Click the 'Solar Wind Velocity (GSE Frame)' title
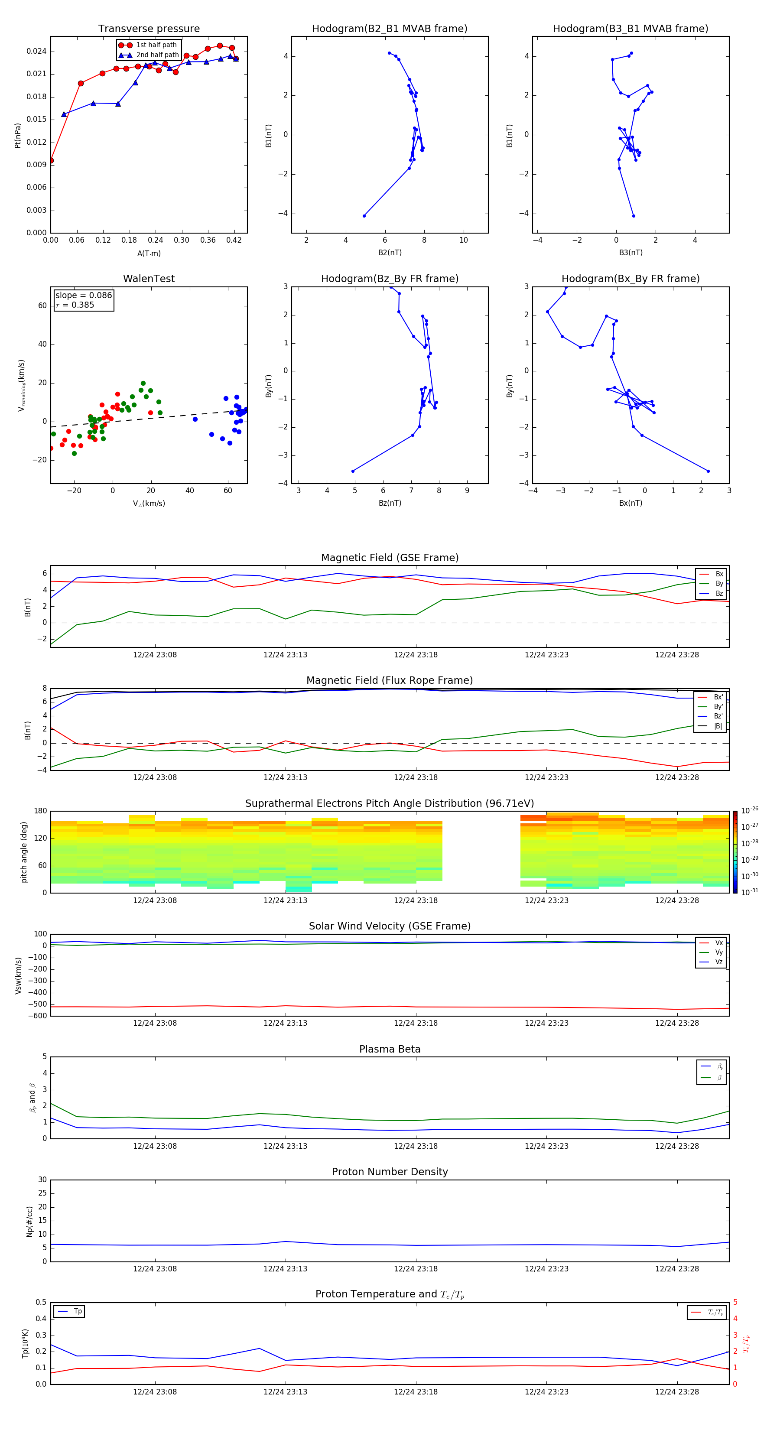 pos(390,926)
